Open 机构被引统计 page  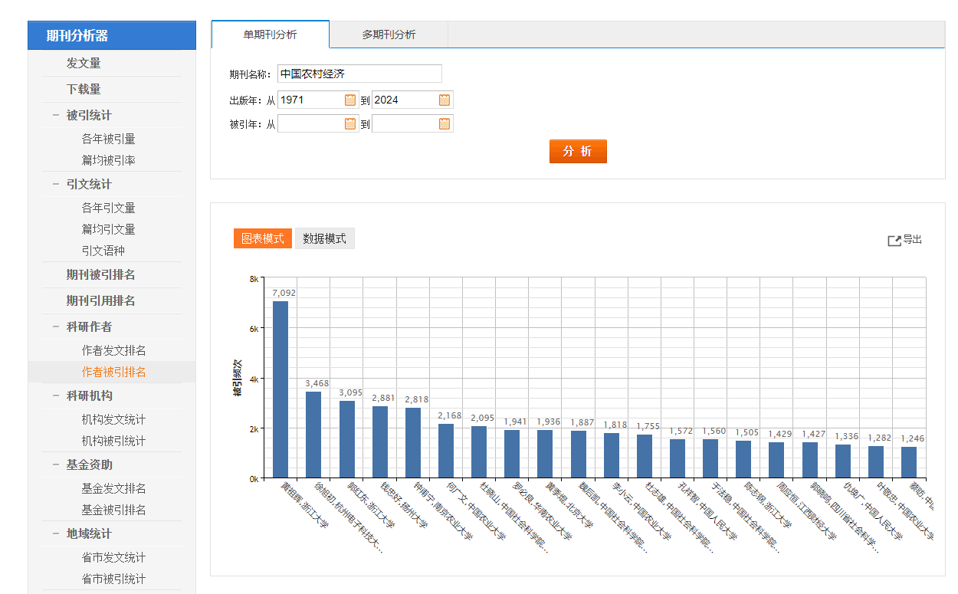click(x=114, y=441)
